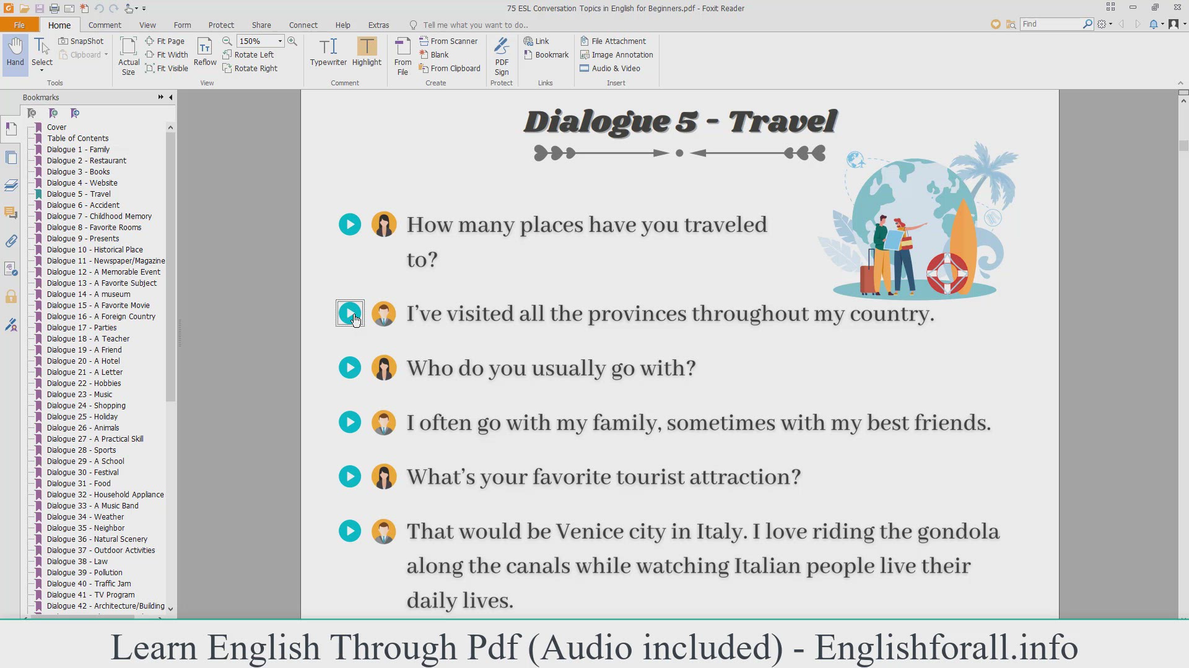Select the Typewriter comment tool
The height and width of the screenshot is (668, 1189).
(x=328, y=52)
